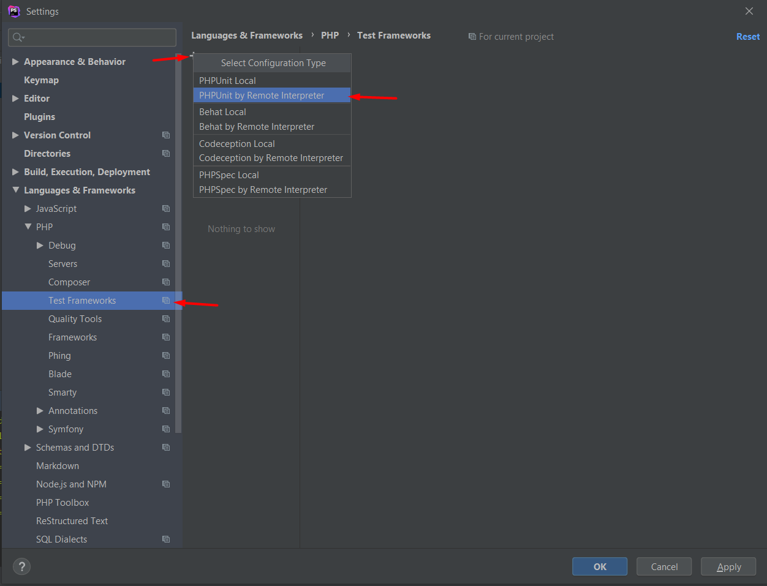Click project-level icon next to Annotations
The width and height of the screenshot is (767, 586).
(x=166, y=410)
